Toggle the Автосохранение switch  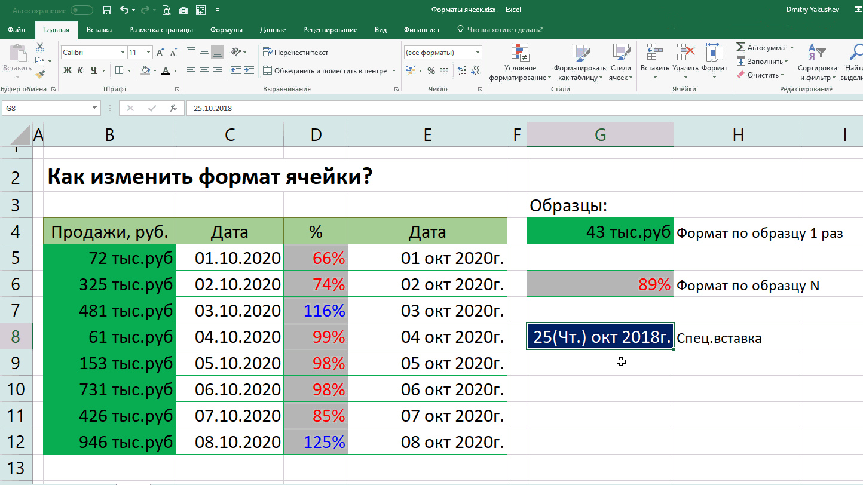click(82, 10)
